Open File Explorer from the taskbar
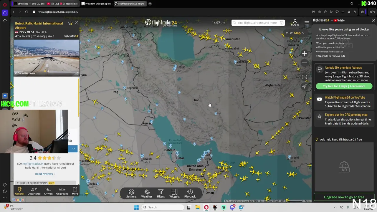The width and height of the screenshot is (377, 212). pos(197,207)
